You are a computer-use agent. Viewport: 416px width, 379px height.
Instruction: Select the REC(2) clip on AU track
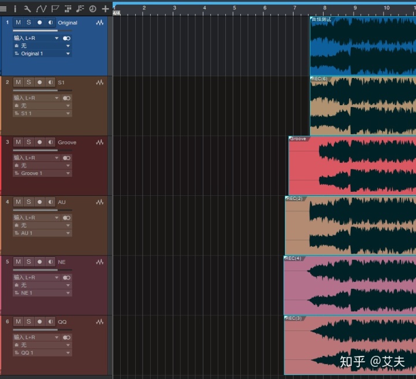351,225
